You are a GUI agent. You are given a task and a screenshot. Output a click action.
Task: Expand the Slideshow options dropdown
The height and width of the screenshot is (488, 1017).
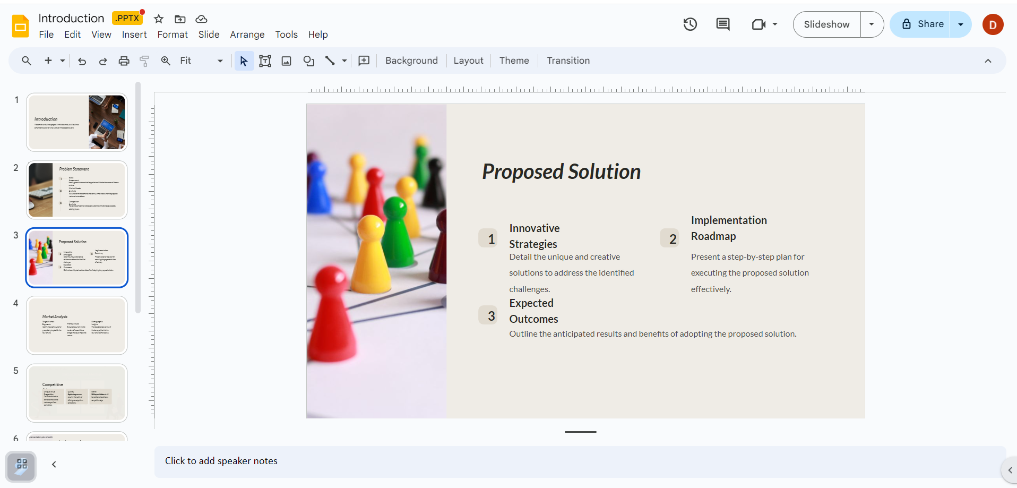pyautogui.click(x=872, y=24)
